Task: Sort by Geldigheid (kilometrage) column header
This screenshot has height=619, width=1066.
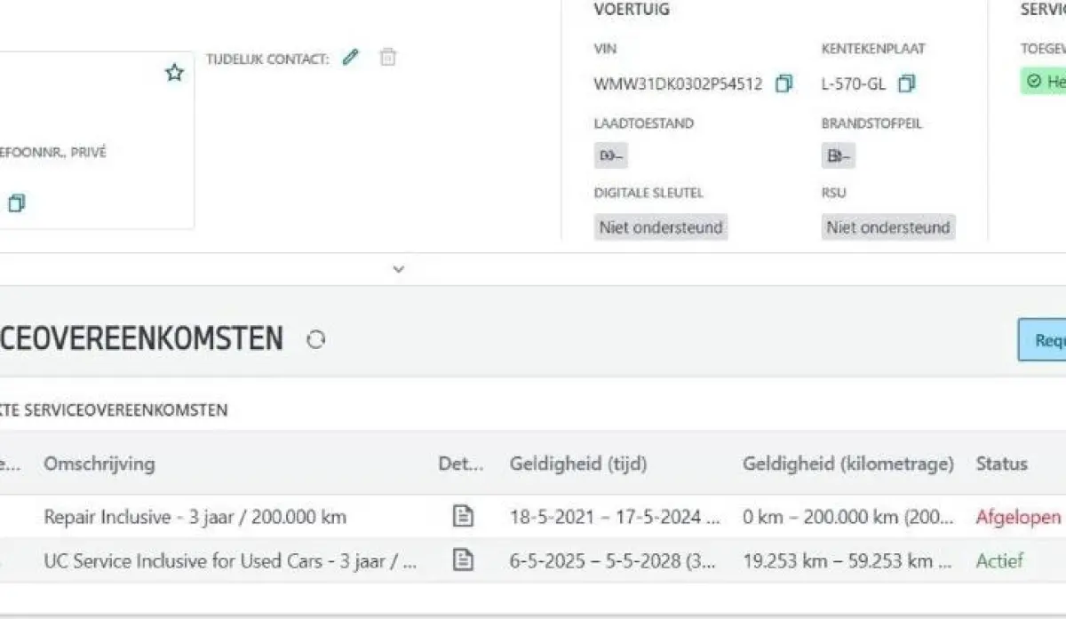Action: point(848,464)
